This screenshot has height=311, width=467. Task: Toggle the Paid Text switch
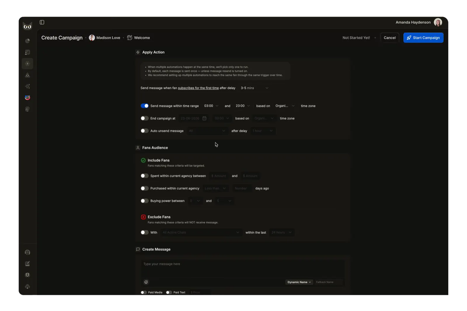click(x=169, y=292)
